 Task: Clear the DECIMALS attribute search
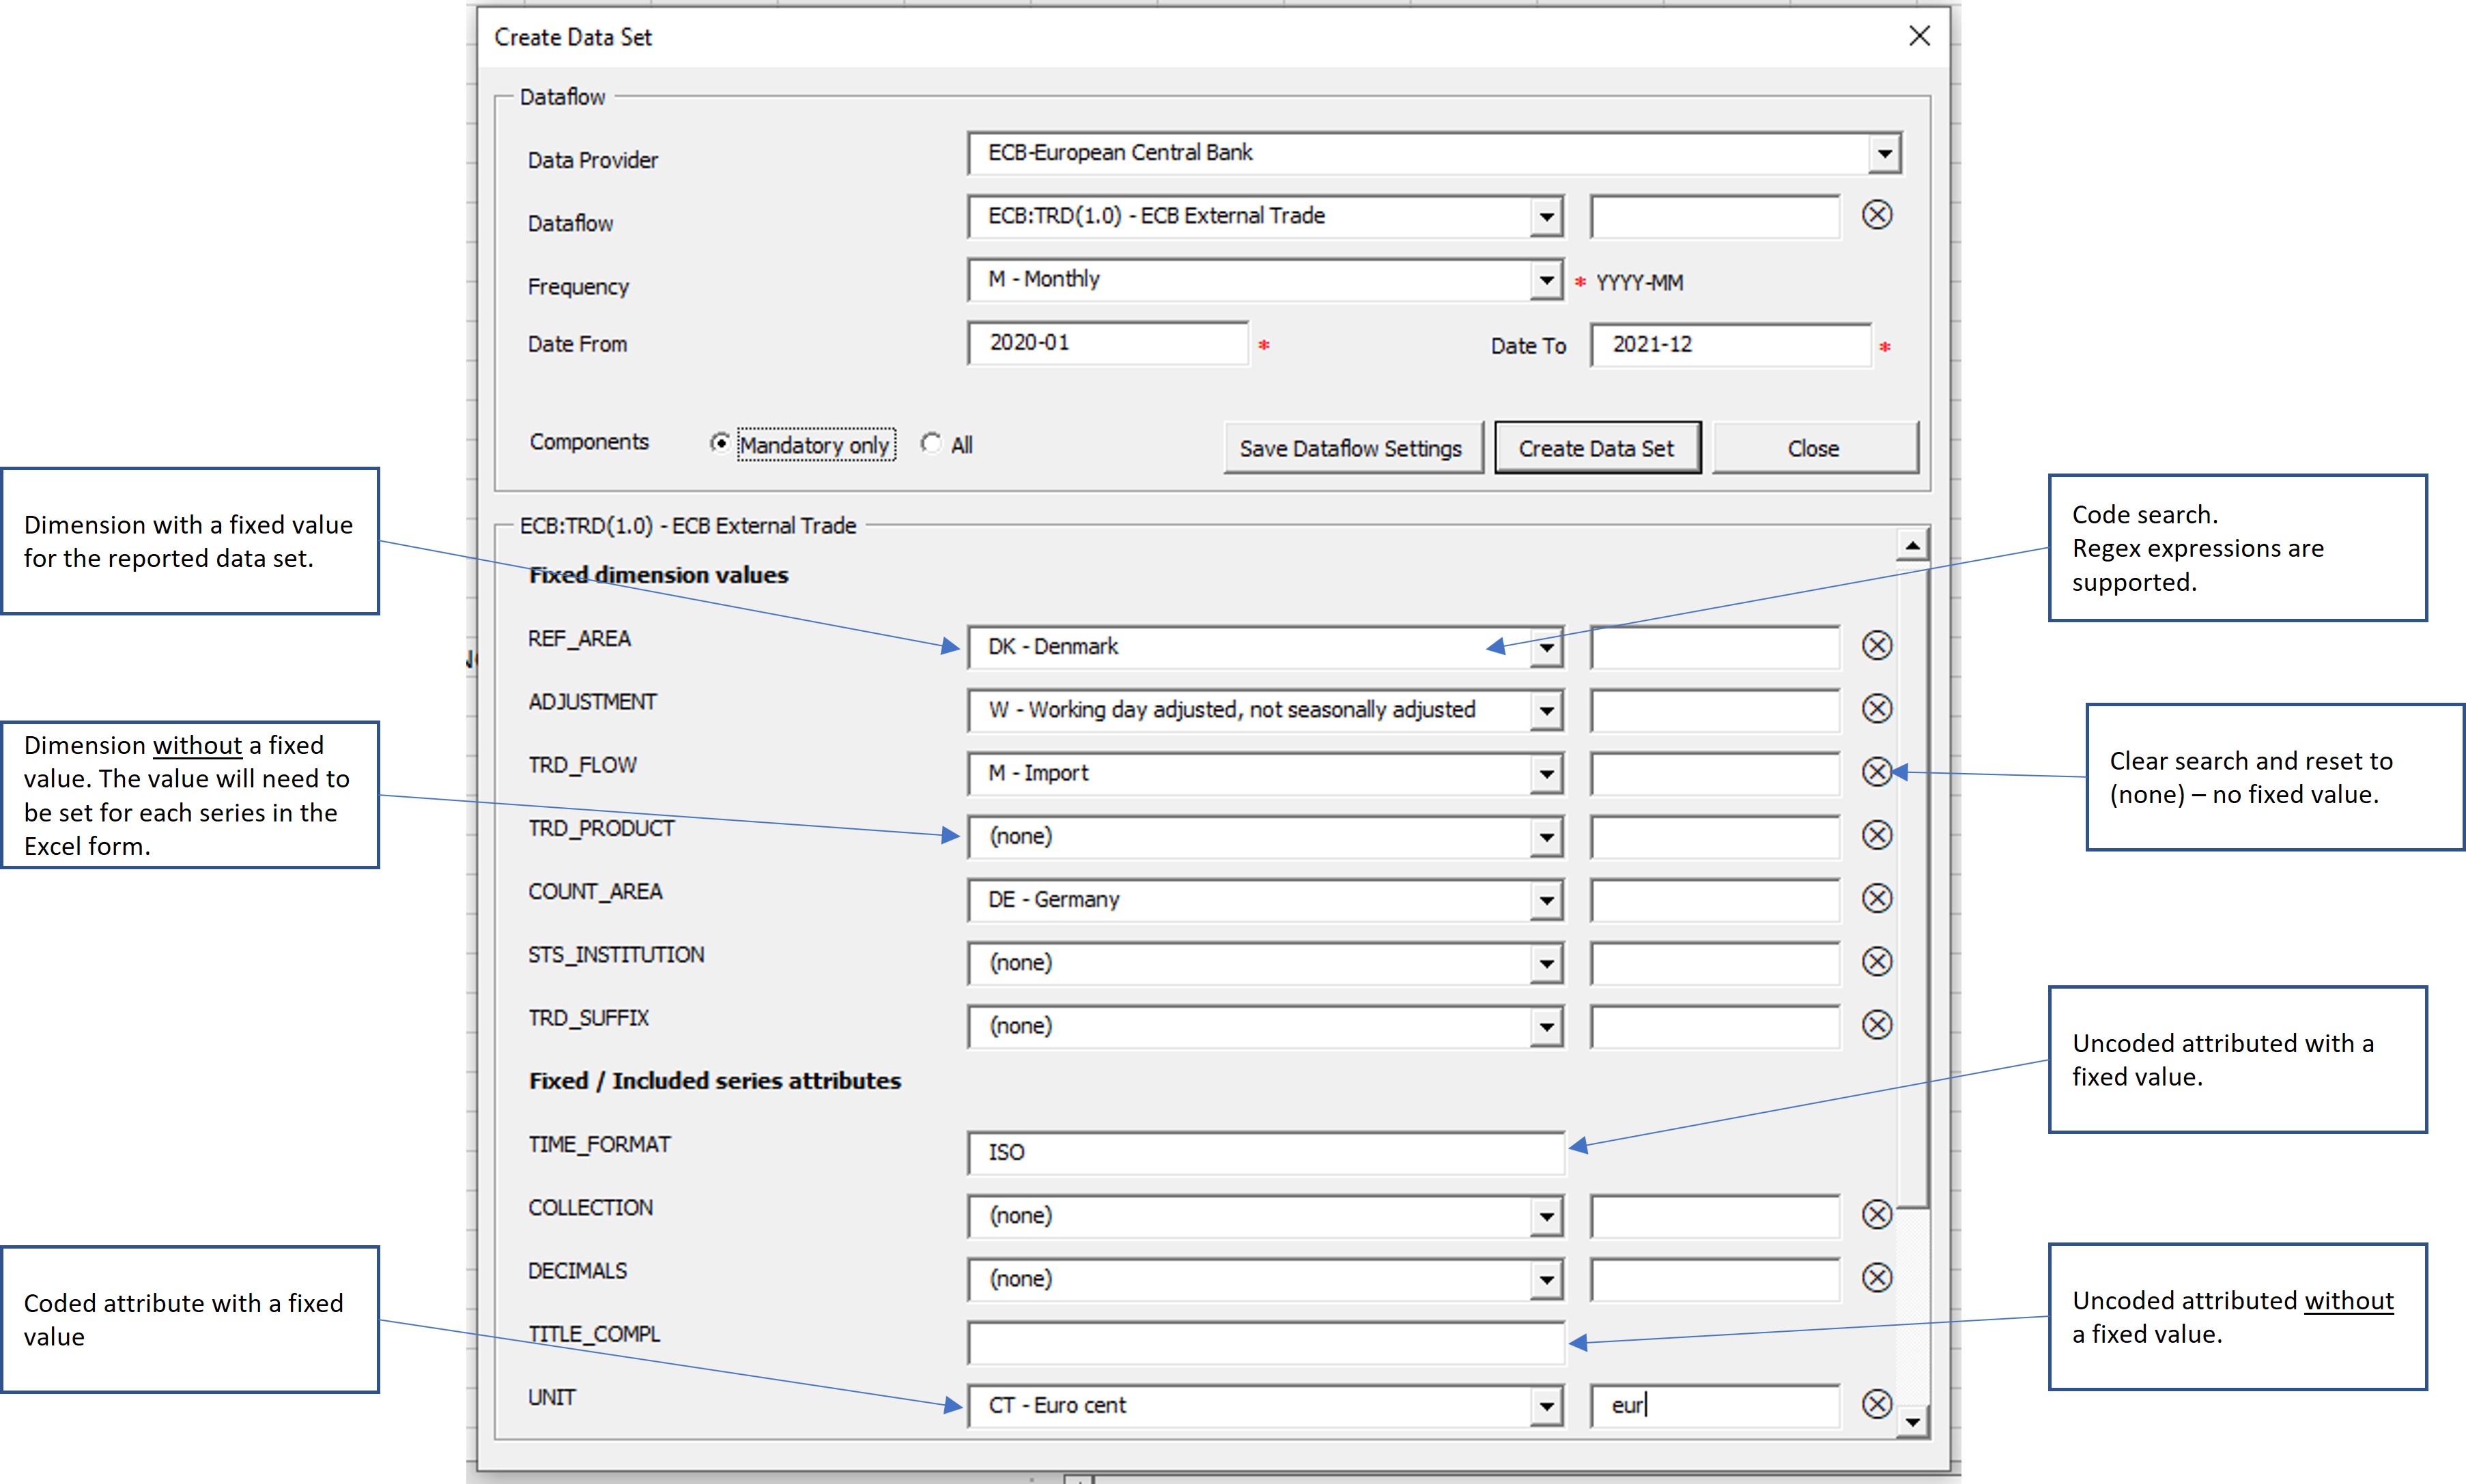[1877, 1277]
